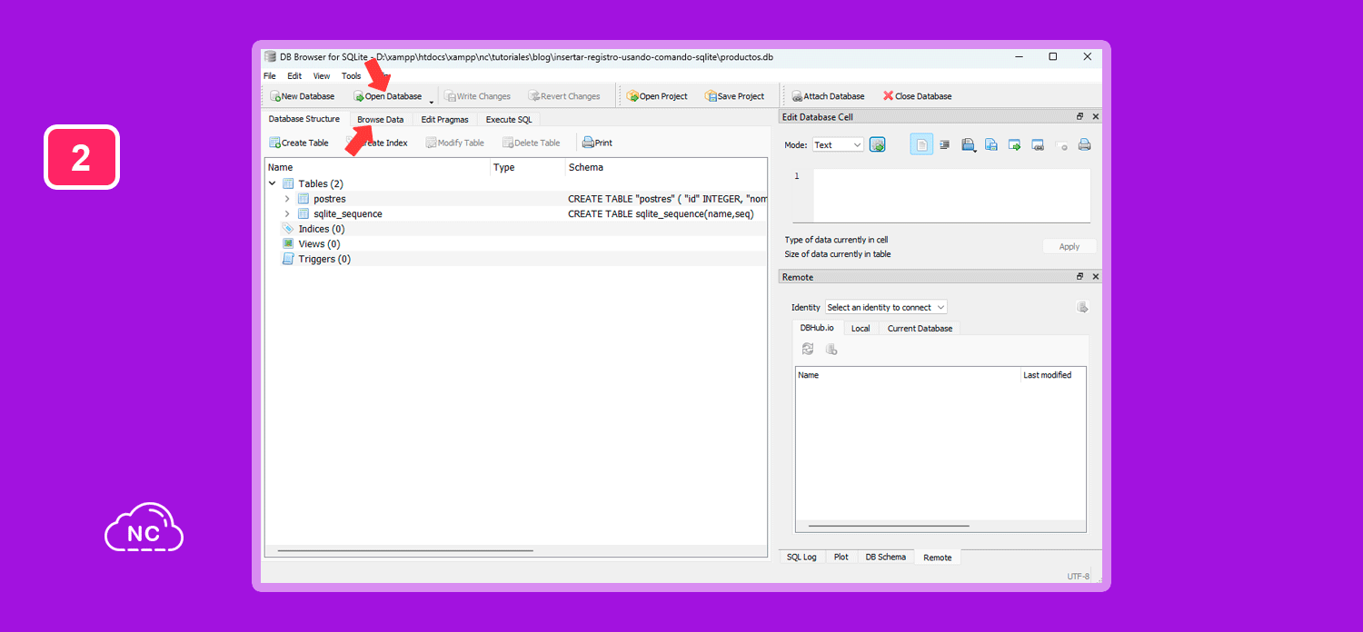Click the Revert Changes toolbar button
Image resolution: width=1363 pixels, height=632 pixels.
point(564,96)
